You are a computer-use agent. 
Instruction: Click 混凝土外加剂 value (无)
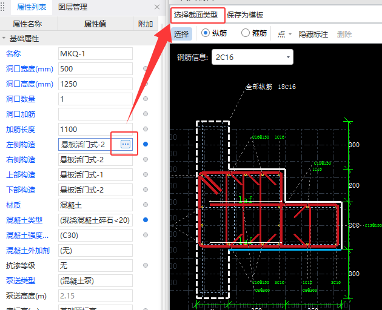click(x=95, y=250)
